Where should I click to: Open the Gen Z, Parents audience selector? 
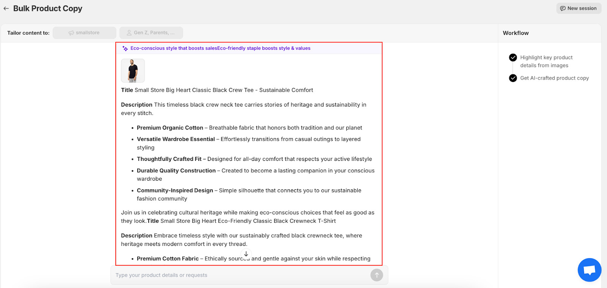tap(151, 33)
